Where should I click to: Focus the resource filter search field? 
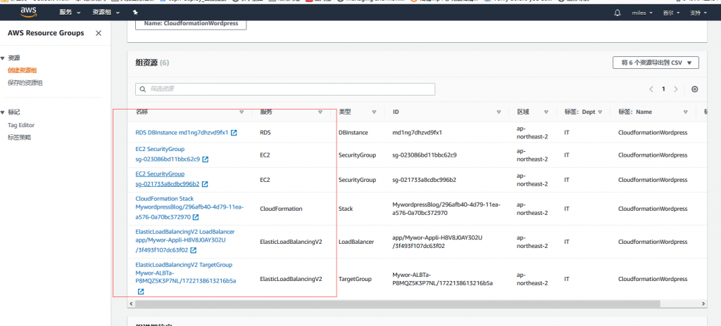click(285, 89)
